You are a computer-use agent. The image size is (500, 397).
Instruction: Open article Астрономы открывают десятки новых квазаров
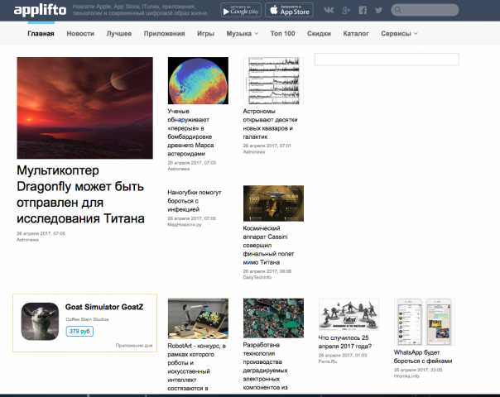coord(270,124)
